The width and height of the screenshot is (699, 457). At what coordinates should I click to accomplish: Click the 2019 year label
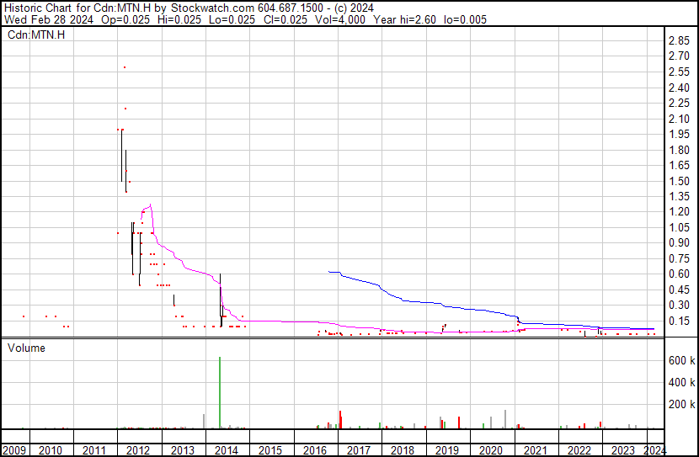click(x=446, y=450)
